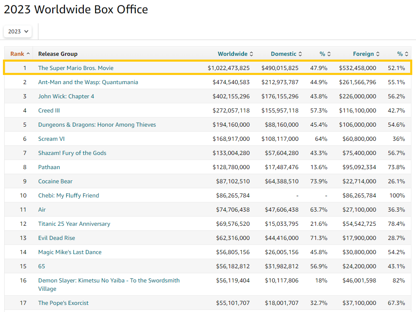Select Demon Slayer foreign gross $46,001,598
This screenshot has width=416, height=312.
(x=359, y=280)
